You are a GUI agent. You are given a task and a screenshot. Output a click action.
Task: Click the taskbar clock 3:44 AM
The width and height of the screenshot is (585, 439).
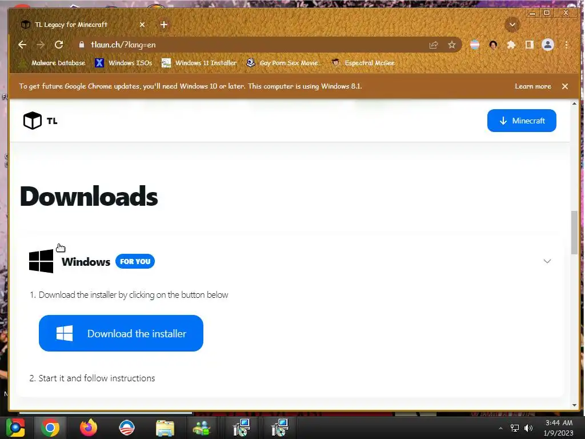559,428
